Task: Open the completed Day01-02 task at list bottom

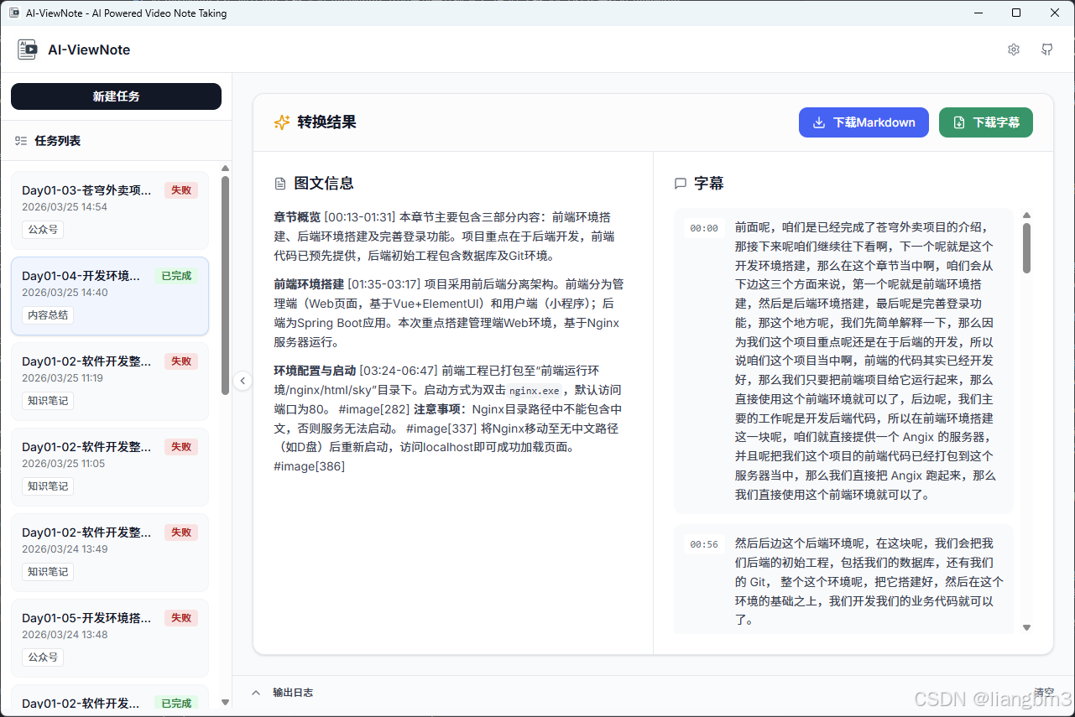Action: 110,698
